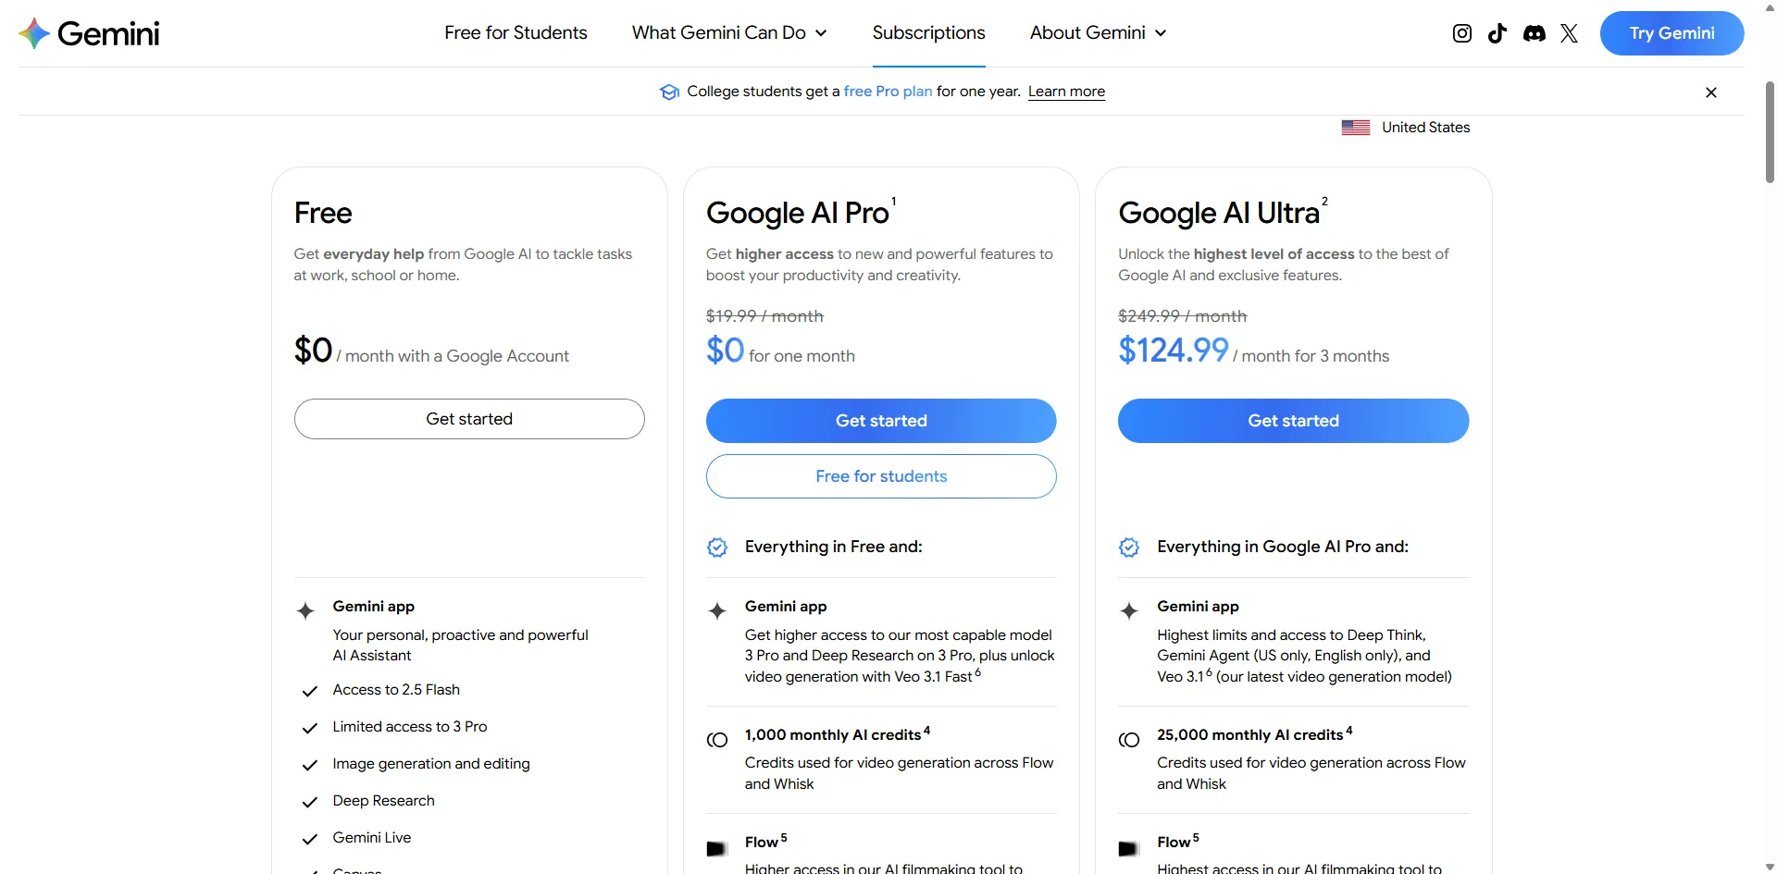Image resolution: width=1777 pixels, height=874 pixels.
Task: Click the Gemini logo icon
Action: pos(34,33)
